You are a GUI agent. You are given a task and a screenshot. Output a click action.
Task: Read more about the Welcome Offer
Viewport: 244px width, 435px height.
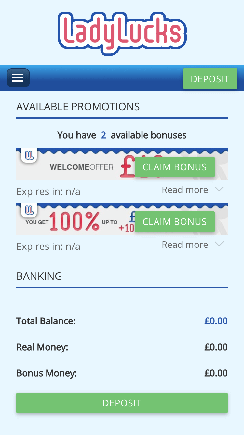click(185, 190)
